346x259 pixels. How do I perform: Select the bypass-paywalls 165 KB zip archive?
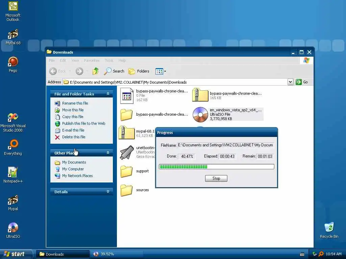227,95
